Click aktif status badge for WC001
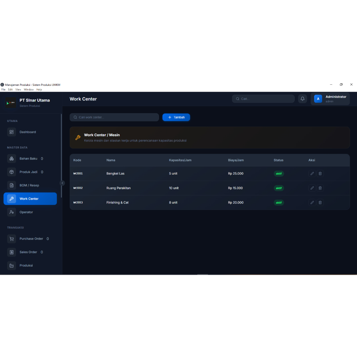This screenshot has height=357, width=357. (x=279, y=174)
